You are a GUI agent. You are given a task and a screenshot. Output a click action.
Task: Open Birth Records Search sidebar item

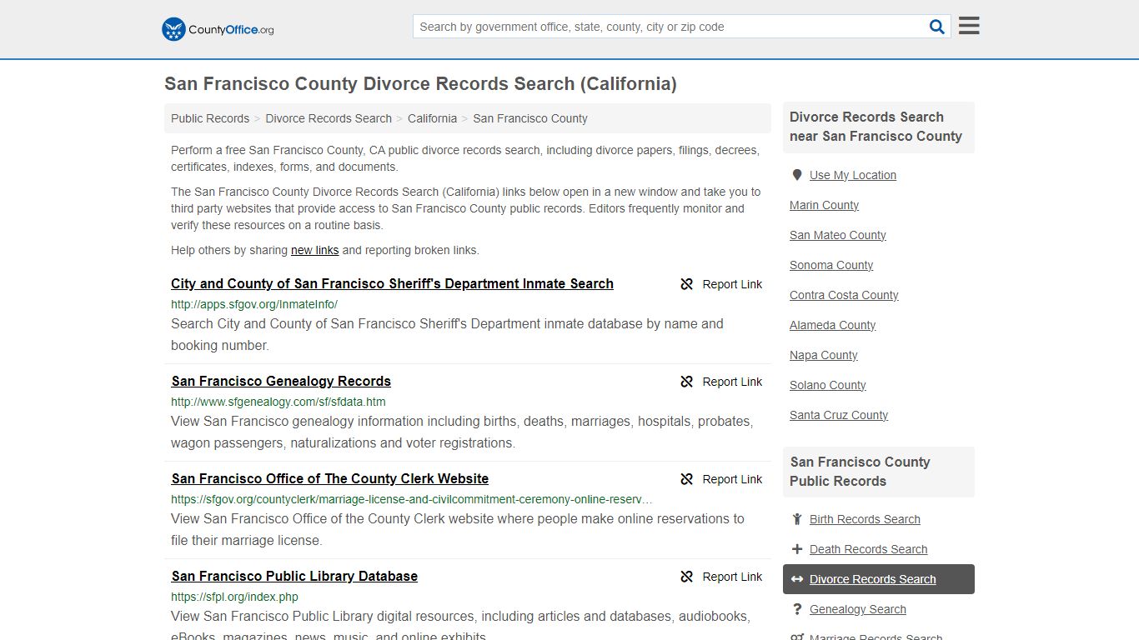coord(865,519)
